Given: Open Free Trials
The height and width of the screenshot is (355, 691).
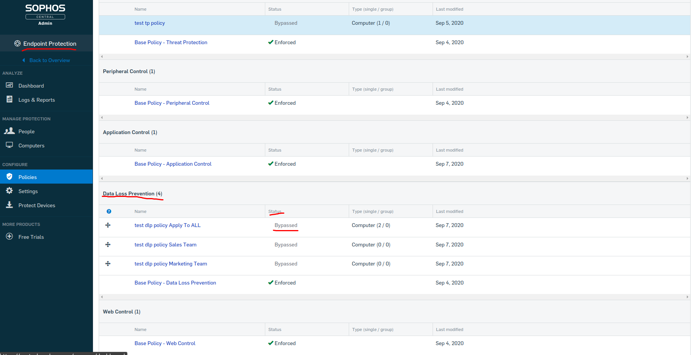Looking at the screenshot, I should coord(31,237).
